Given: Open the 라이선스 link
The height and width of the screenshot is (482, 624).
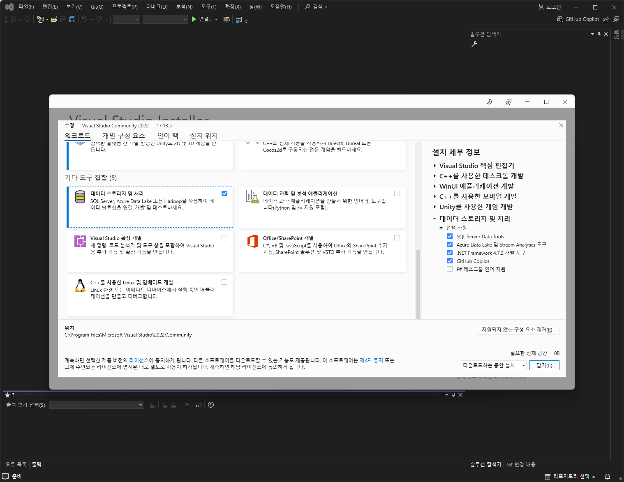Looking at the screenshot, I should point(139,360).
